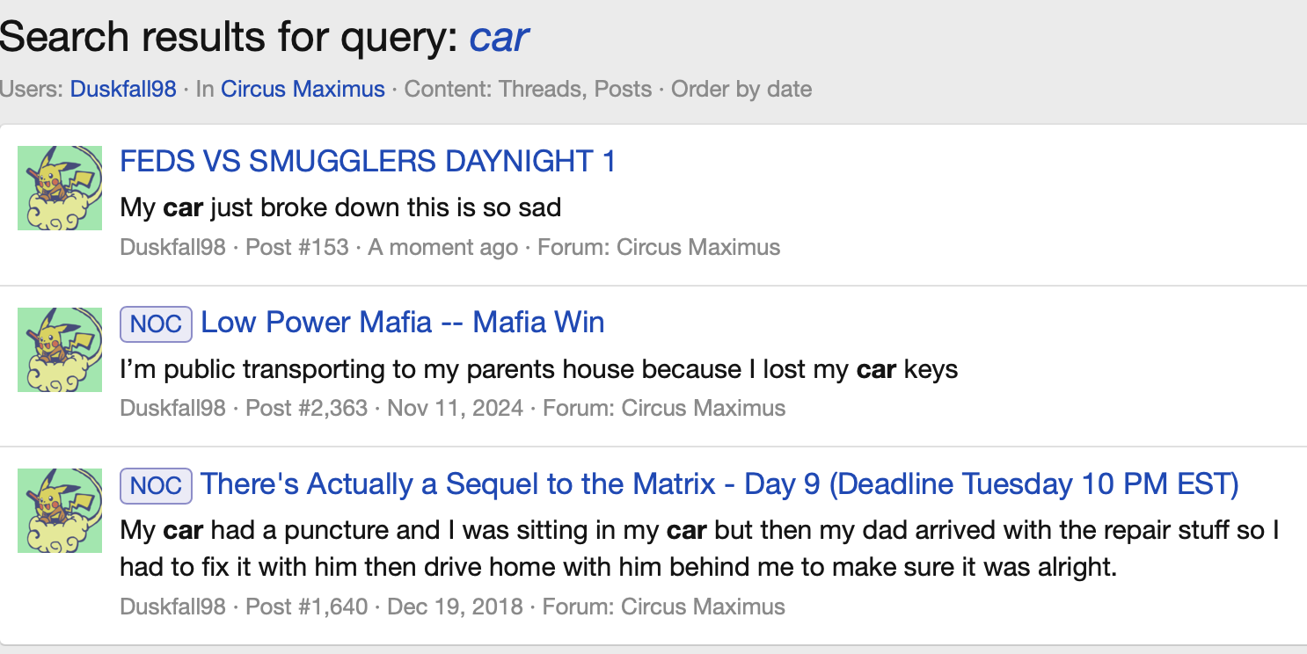Click the "lost my car keys" post snippet
The height and width of the screenshot is (654, 1307).
click(x=538, y=369)
